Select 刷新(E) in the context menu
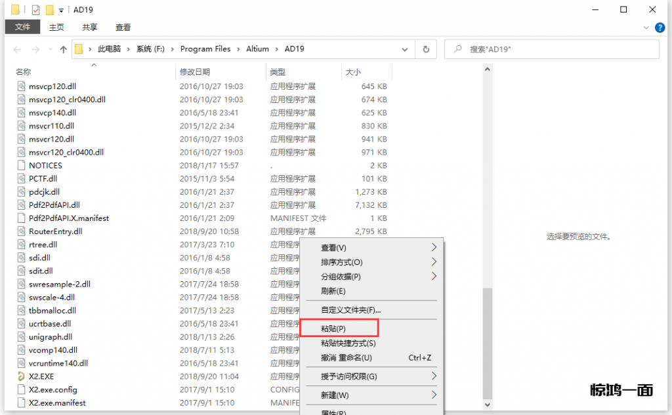The height and width of the screenshot is (415, 672). [333, 291]
